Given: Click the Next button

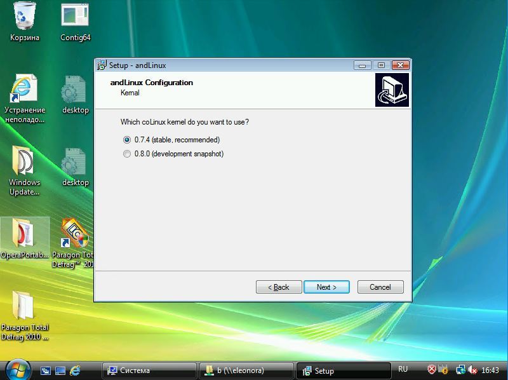Looking at the screenshot, I should click(326, 287).
